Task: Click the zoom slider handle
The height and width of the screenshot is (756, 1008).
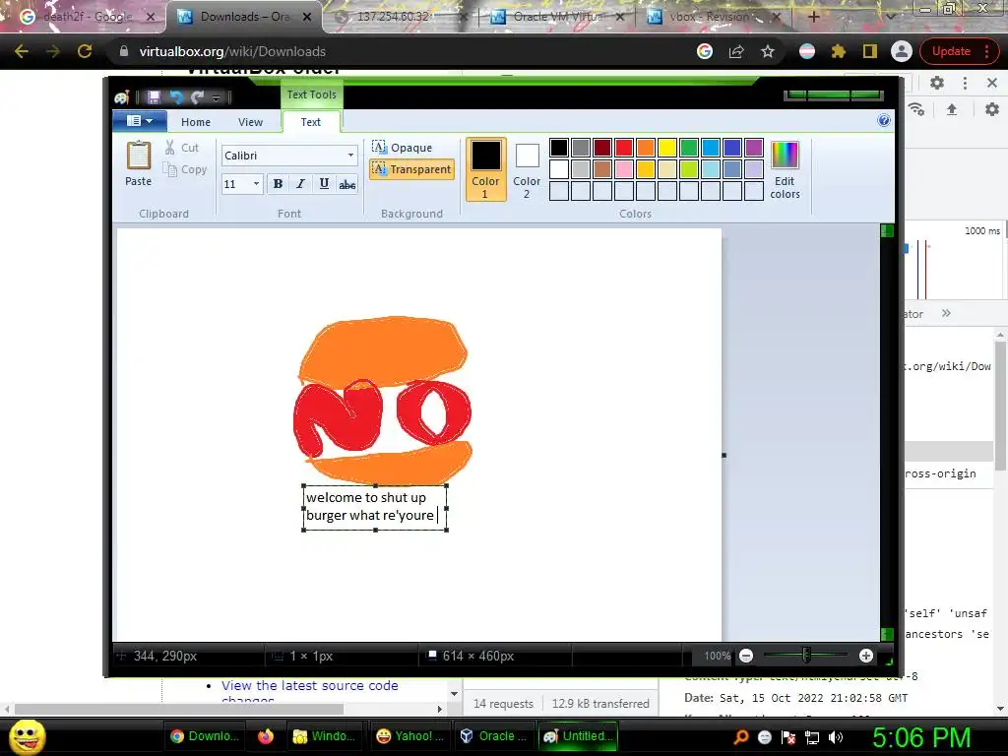Action: tap(806, 656)
